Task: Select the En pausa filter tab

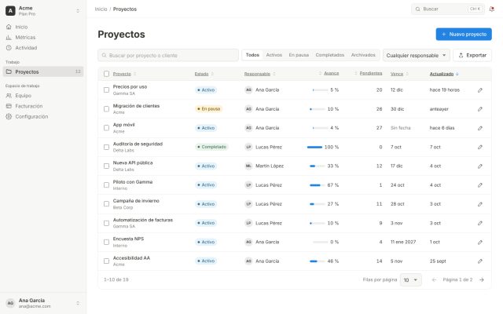Action: (299, 55)
